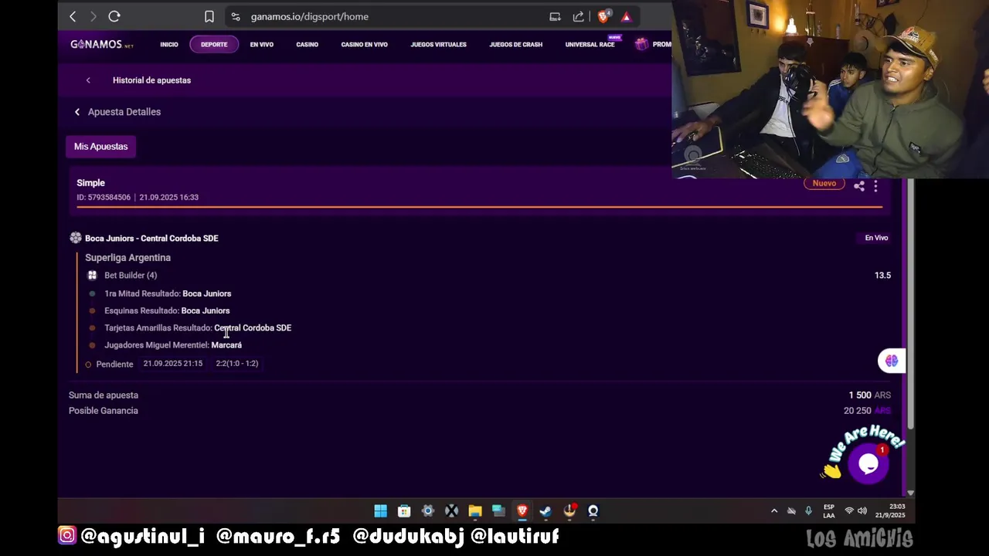Open JUEGOS DE CRASH section
Viewport: 989px width, 556px height.
pyautogui.click(x=515, y=45)
